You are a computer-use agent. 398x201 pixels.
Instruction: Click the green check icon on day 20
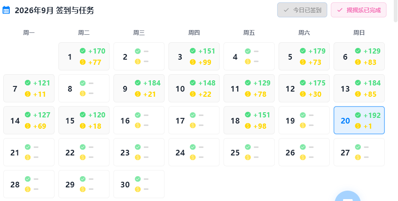pyautogui.click(x=358, y=115)
